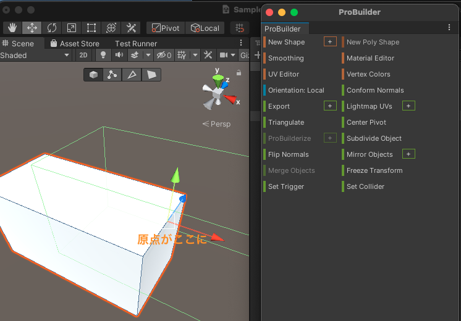Toggle Orientation: Local setting
Screen dimensions: 461x321
click(x=296, y=90)
